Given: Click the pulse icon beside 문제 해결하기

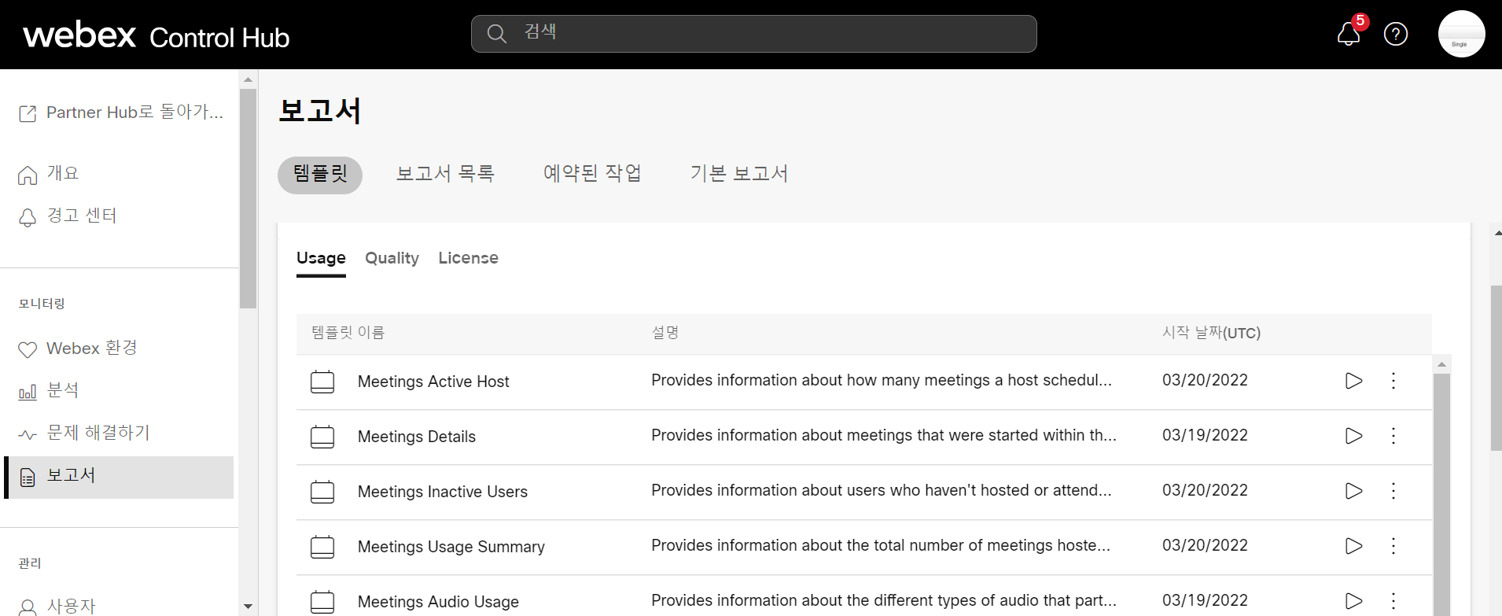Looking at the screenshot, I should point(28,434).
